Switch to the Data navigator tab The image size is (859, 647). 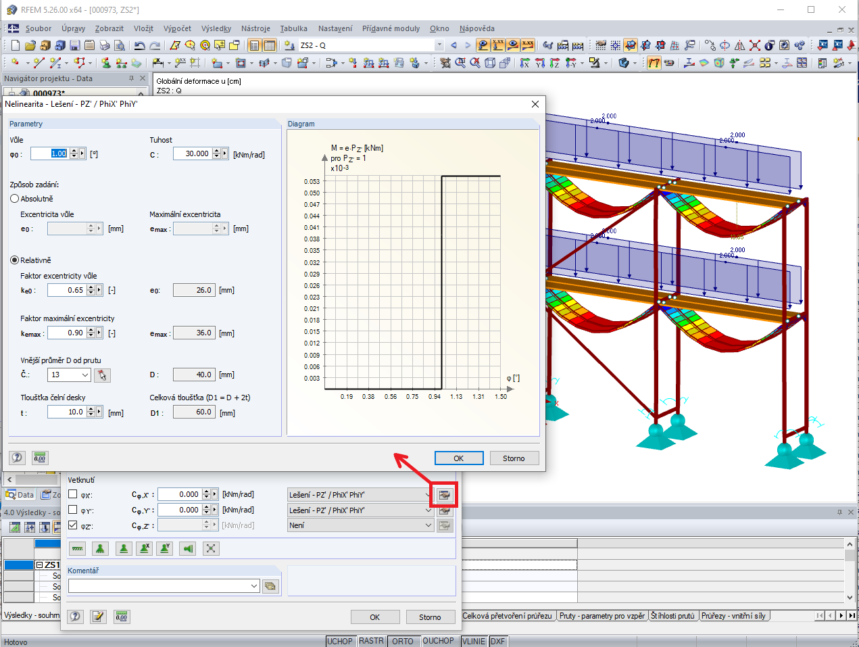[20, 495]
